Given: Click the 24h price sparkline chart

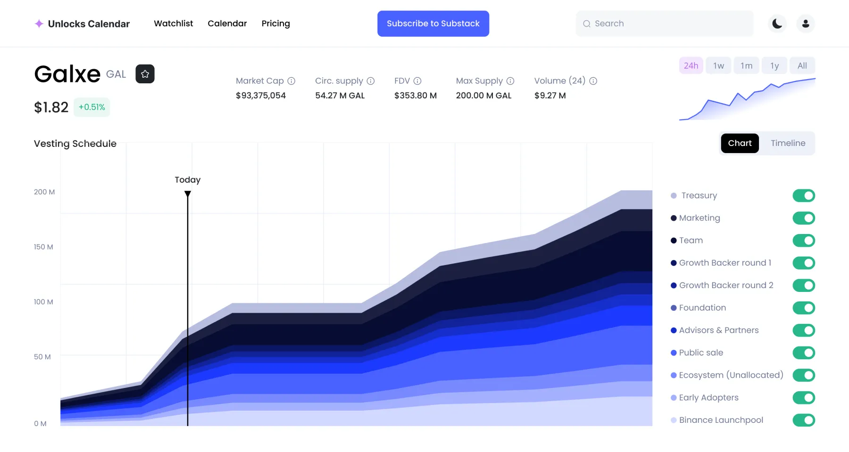Looking at the screenshot, I should pos(747,99).
